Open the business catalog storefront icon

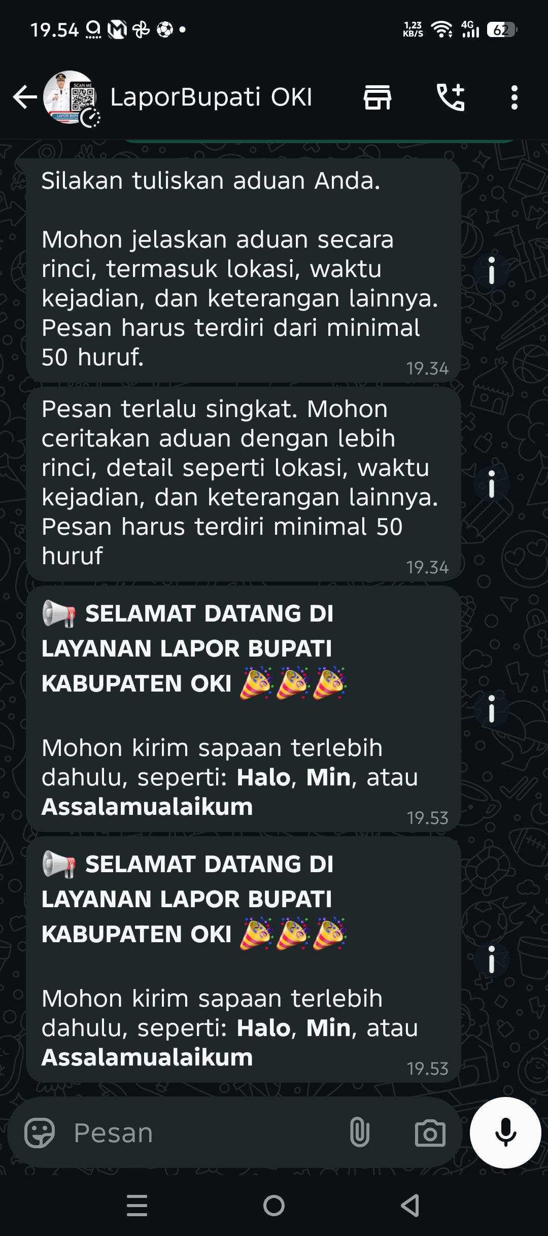click(378, 97)
